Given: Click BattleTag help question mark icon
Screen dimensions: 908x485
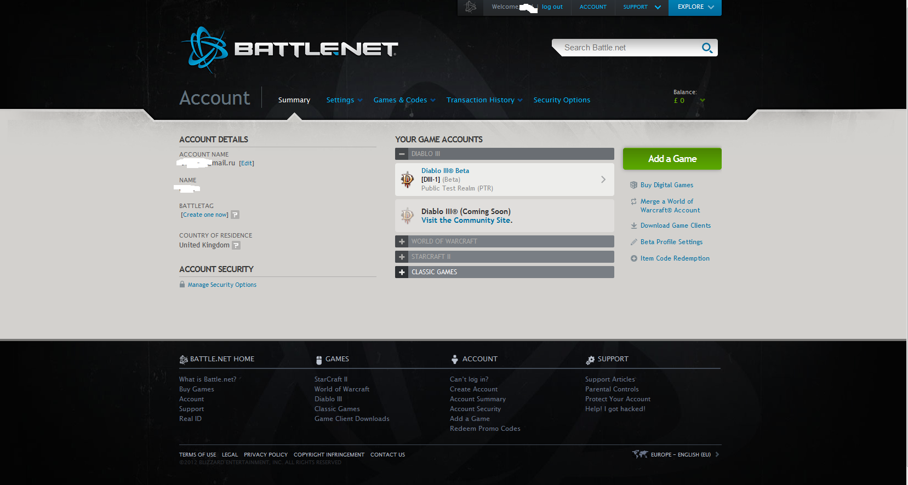Looking at the screenshot, I should (x=235, y=215).
